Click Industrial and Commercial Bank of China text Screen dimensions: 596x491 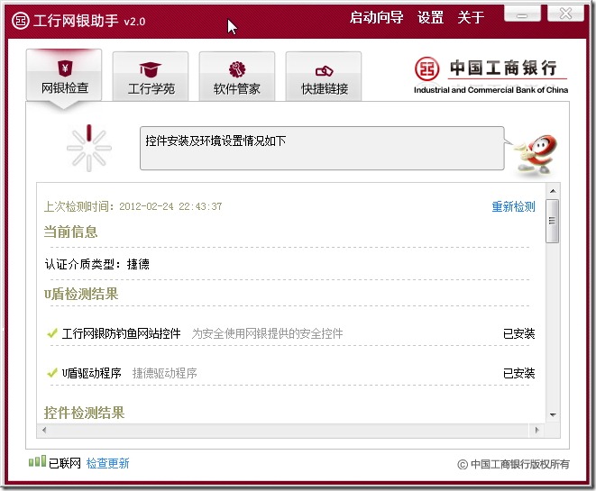491,90
